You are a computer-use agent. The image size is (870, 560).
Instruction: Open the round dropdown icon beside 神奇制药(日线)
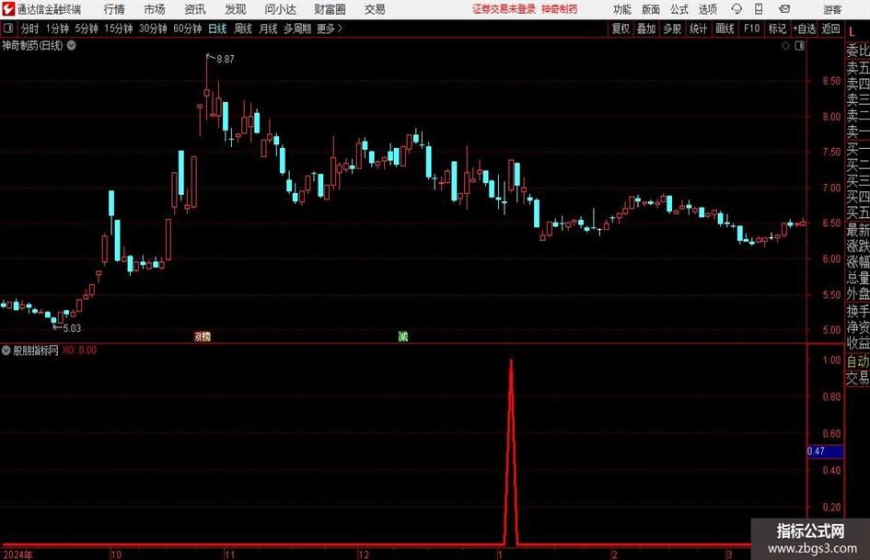pyautogui.click(x=72, y=45)
